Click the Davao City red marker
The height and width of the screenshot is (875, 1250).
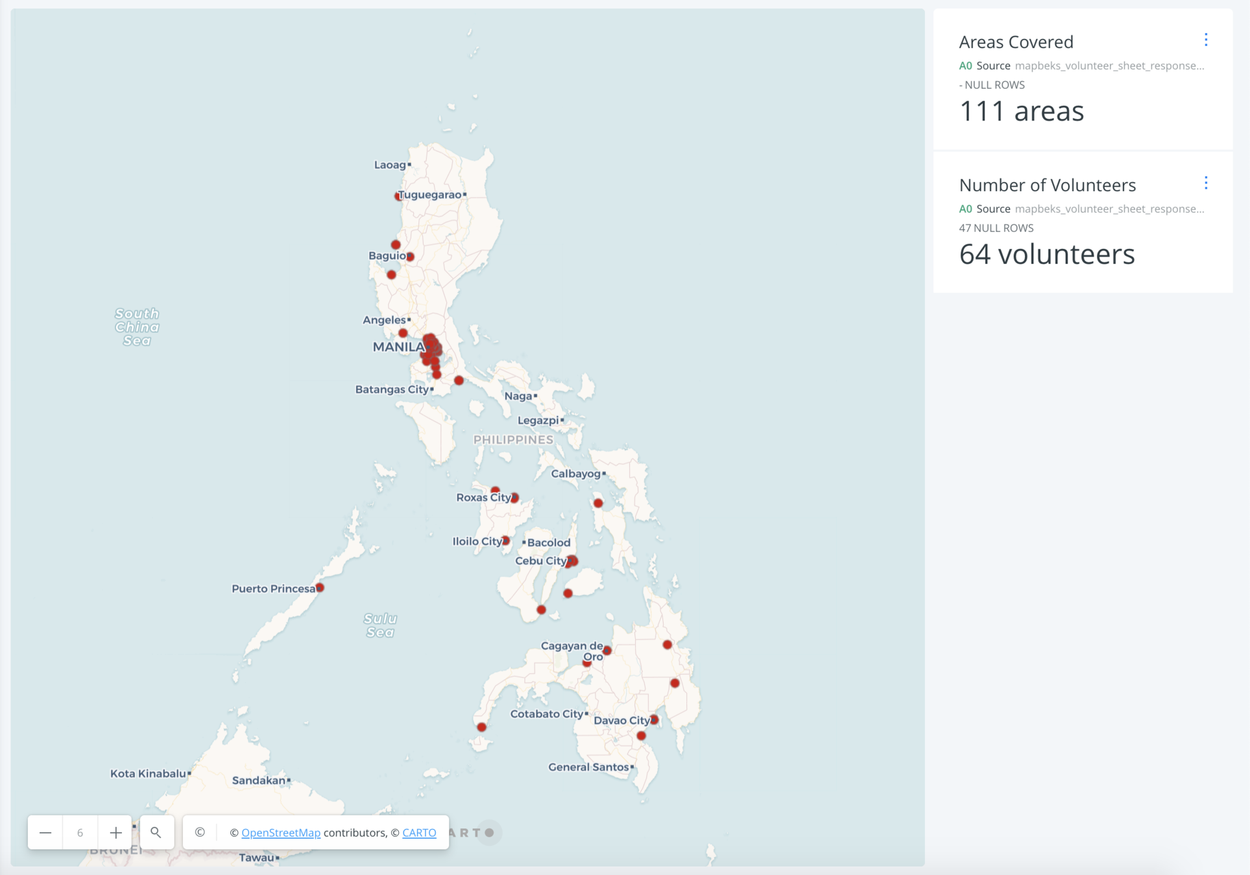[654, 719]
